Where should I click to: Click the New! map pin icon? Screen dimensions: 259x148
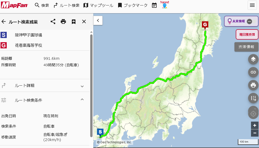point(164,6)
